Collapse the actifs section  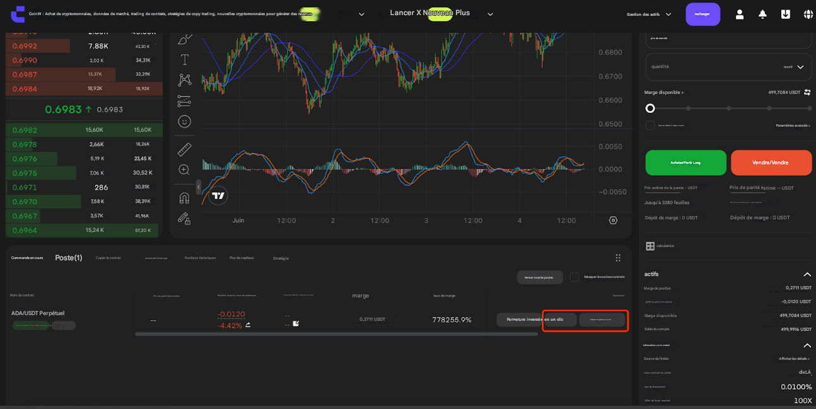click(x=807, y=274)
